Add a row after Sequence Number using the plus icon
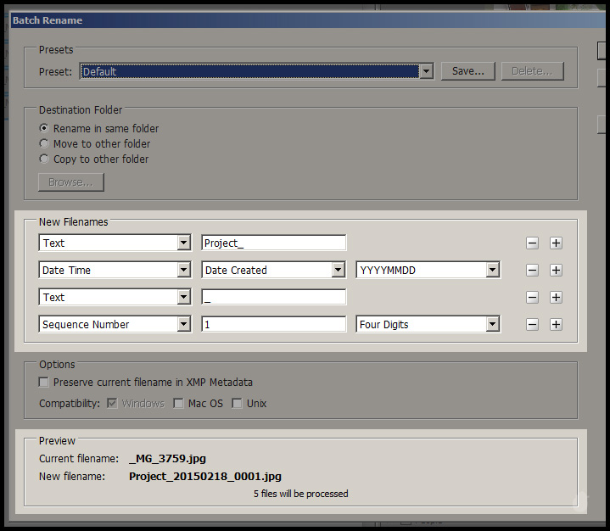Viewport: 610px width, 531px height. point(556,325)
